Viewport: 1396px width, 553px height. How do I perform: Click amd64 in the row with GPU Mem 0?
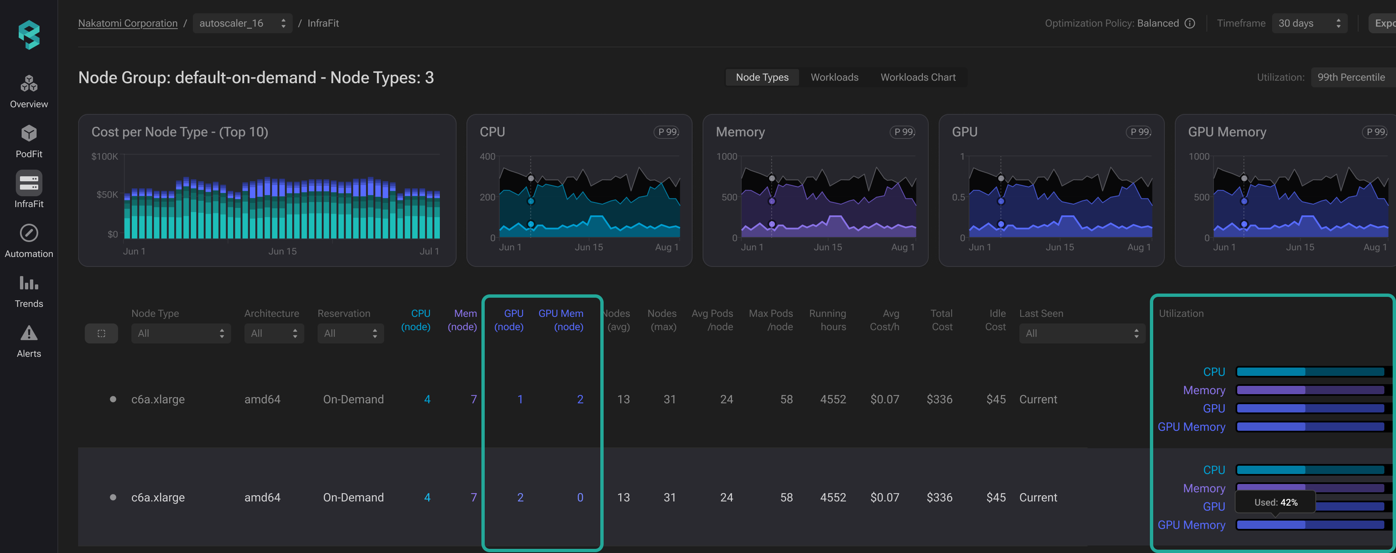click(262, 498)
